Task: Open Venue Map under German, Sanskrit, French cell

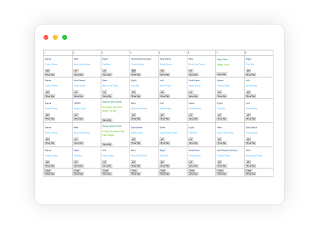Action: point(107,145)
